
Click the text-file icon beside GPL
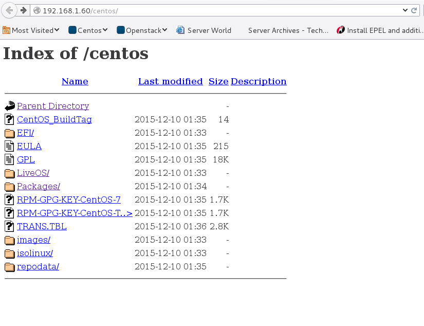pyautogui.click(x=9, y=159)
